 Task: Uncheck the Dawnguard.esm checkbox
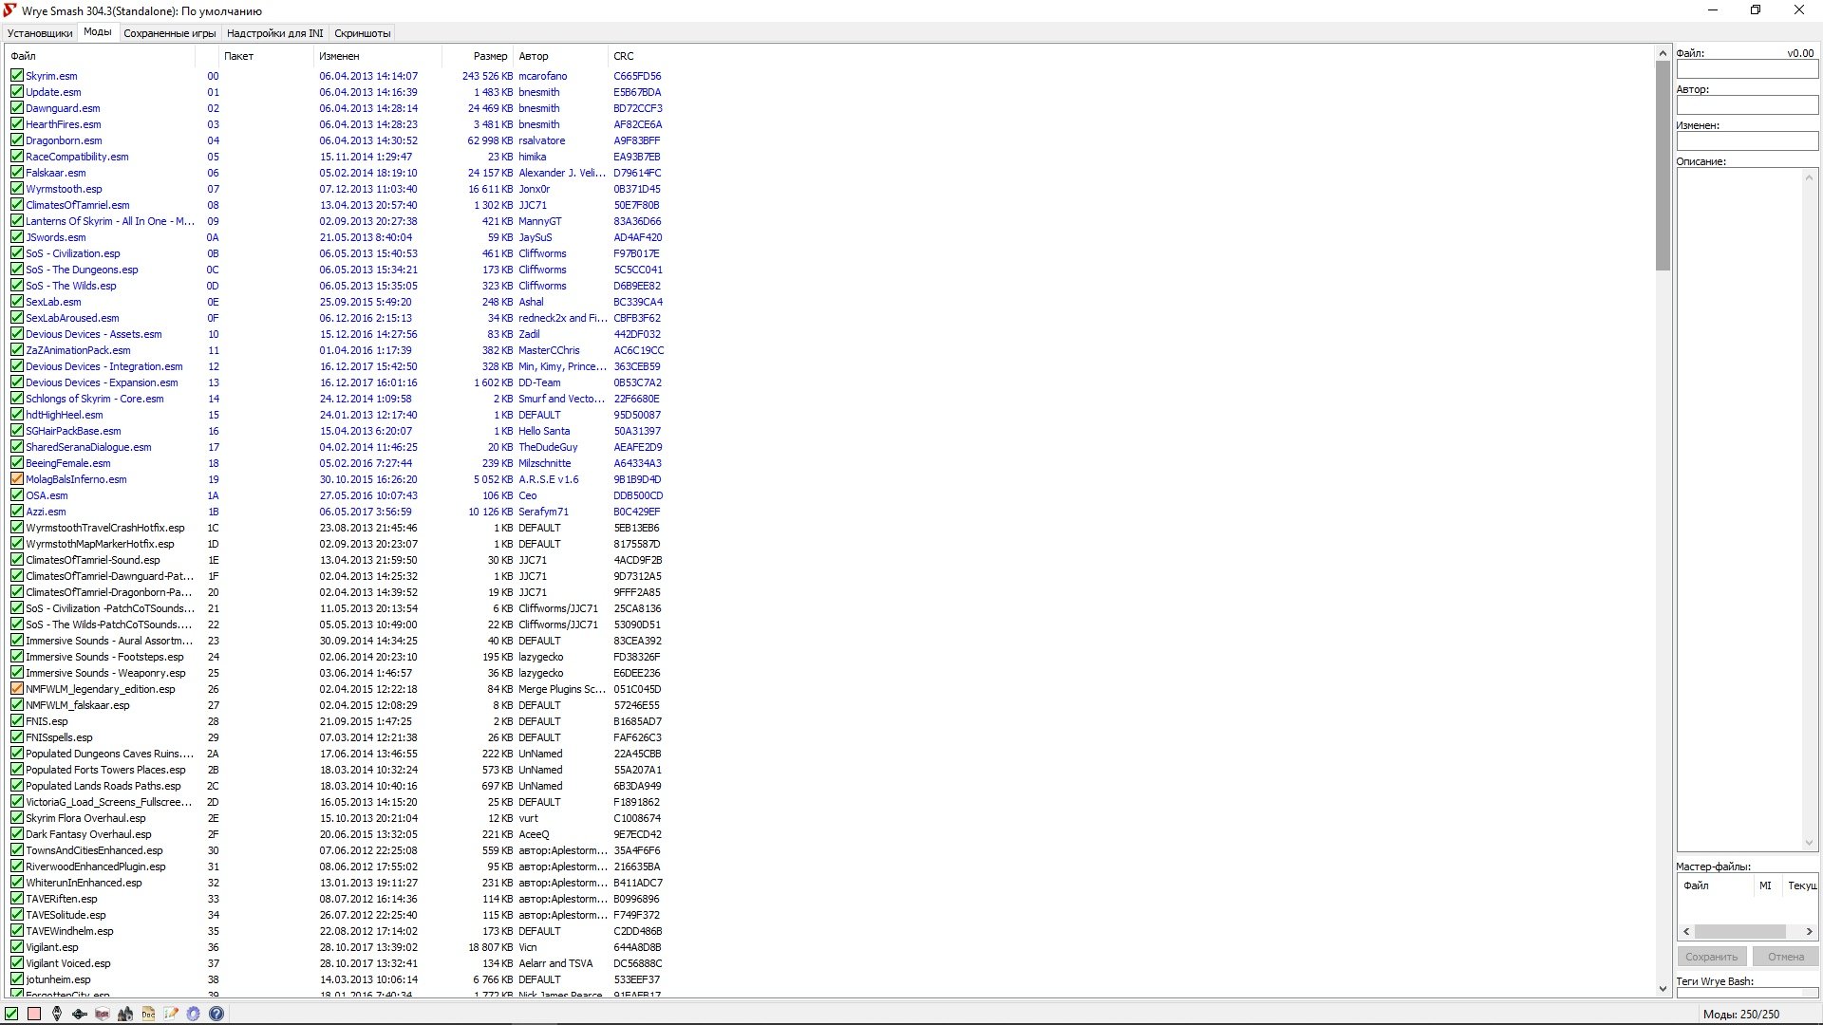coord(17,108)
